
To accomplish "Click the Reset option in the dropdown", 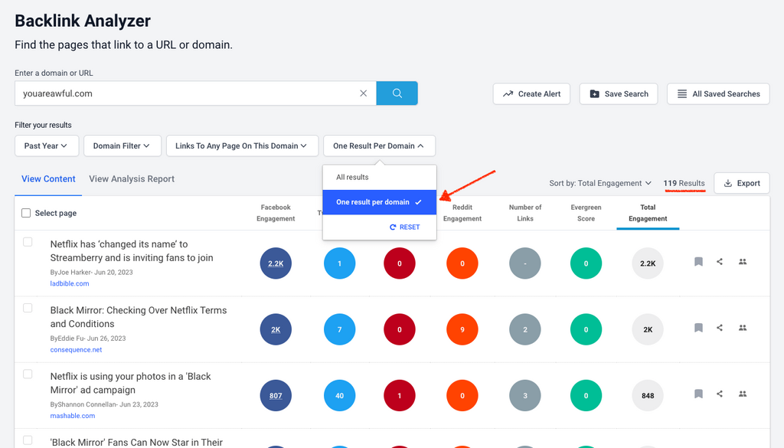I will click(x=405, y=227).
